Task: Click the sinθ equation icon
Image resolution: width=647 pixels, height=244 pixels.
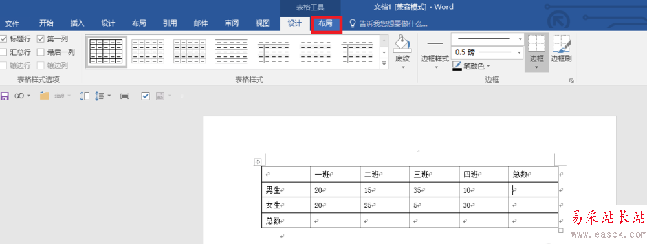Action: click(x=60, y=96)
